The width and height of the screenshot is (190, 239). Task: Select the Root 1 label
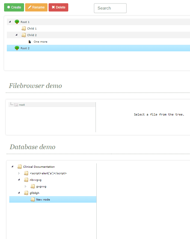[25, 22]
